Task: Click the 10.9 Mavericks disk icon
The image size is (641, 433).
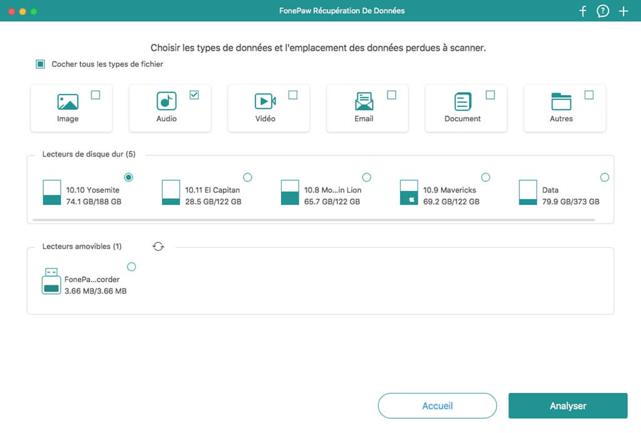Action: point(409,192)
